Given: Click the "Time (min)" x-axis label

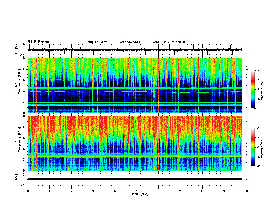Looking at the screenshot, I should coord(140,194).
